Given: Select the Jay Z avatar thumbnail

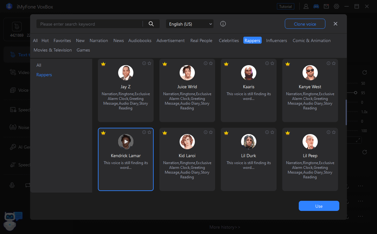Looking at the screenshot, I should pos(126,73).
